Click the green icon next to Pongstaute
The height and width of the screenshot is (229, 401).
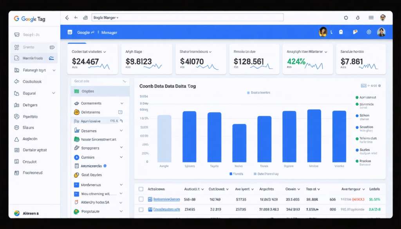76,212
